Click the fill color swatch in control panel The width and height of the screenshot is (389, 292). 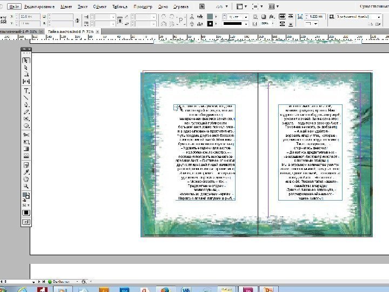[x=210, y=17]
